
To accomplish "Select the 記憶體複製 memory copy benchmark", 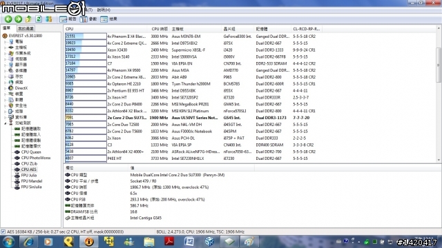I will (x=31, y=141).
